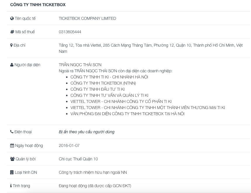
Task: Click the globe icon beside Tên quốc tế
Action: 12,18
